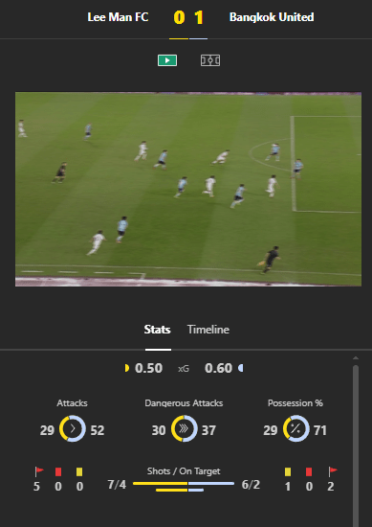Image resolution: width=372 pixels, height=527 pixels.
Task: Click the Lee Man FC team name
Action: (x=118, y=17)
